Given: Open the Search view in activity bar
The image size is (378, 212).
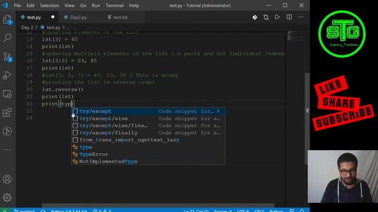Looking at the screenshot, I should pyautogui.click(x=7, y=38).
